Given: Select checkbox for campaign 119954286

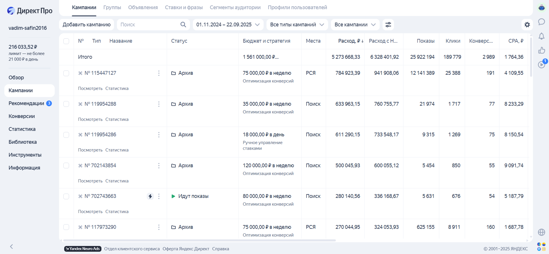Looking at the screenshot, I should (x=66, y=135).
